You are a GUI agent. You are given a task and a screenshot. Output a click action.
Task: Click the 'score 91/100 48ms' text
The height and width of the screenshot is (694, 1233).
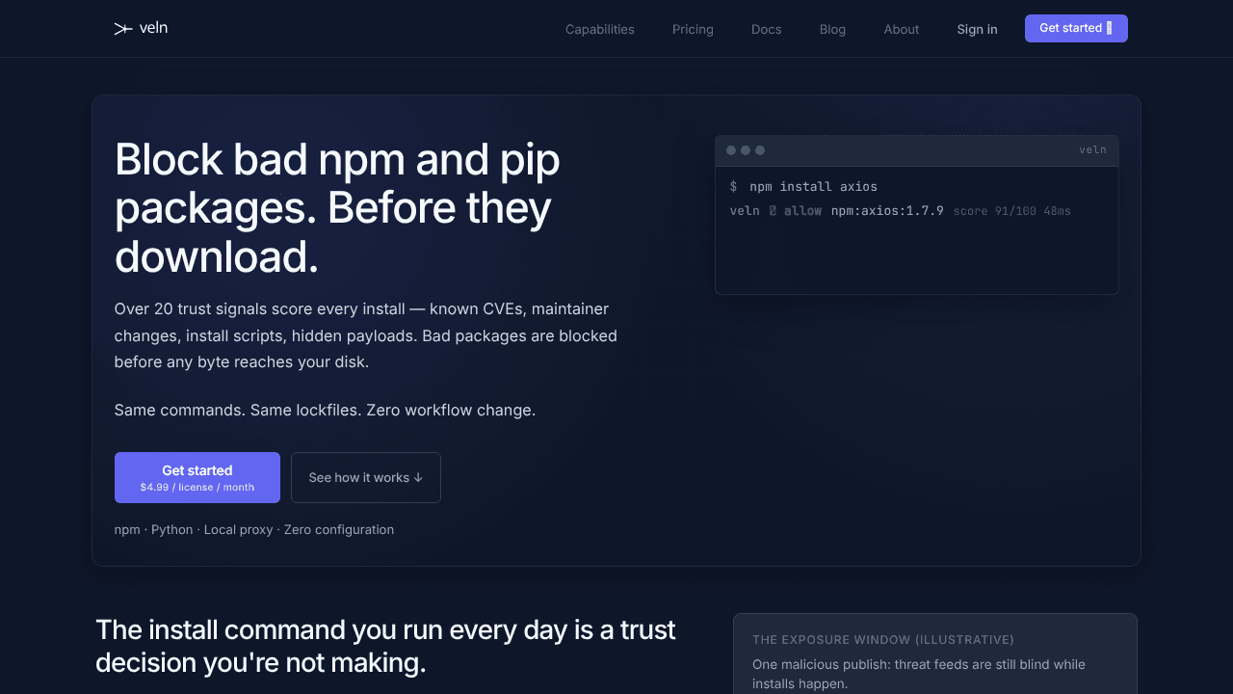click(1011, 211)
